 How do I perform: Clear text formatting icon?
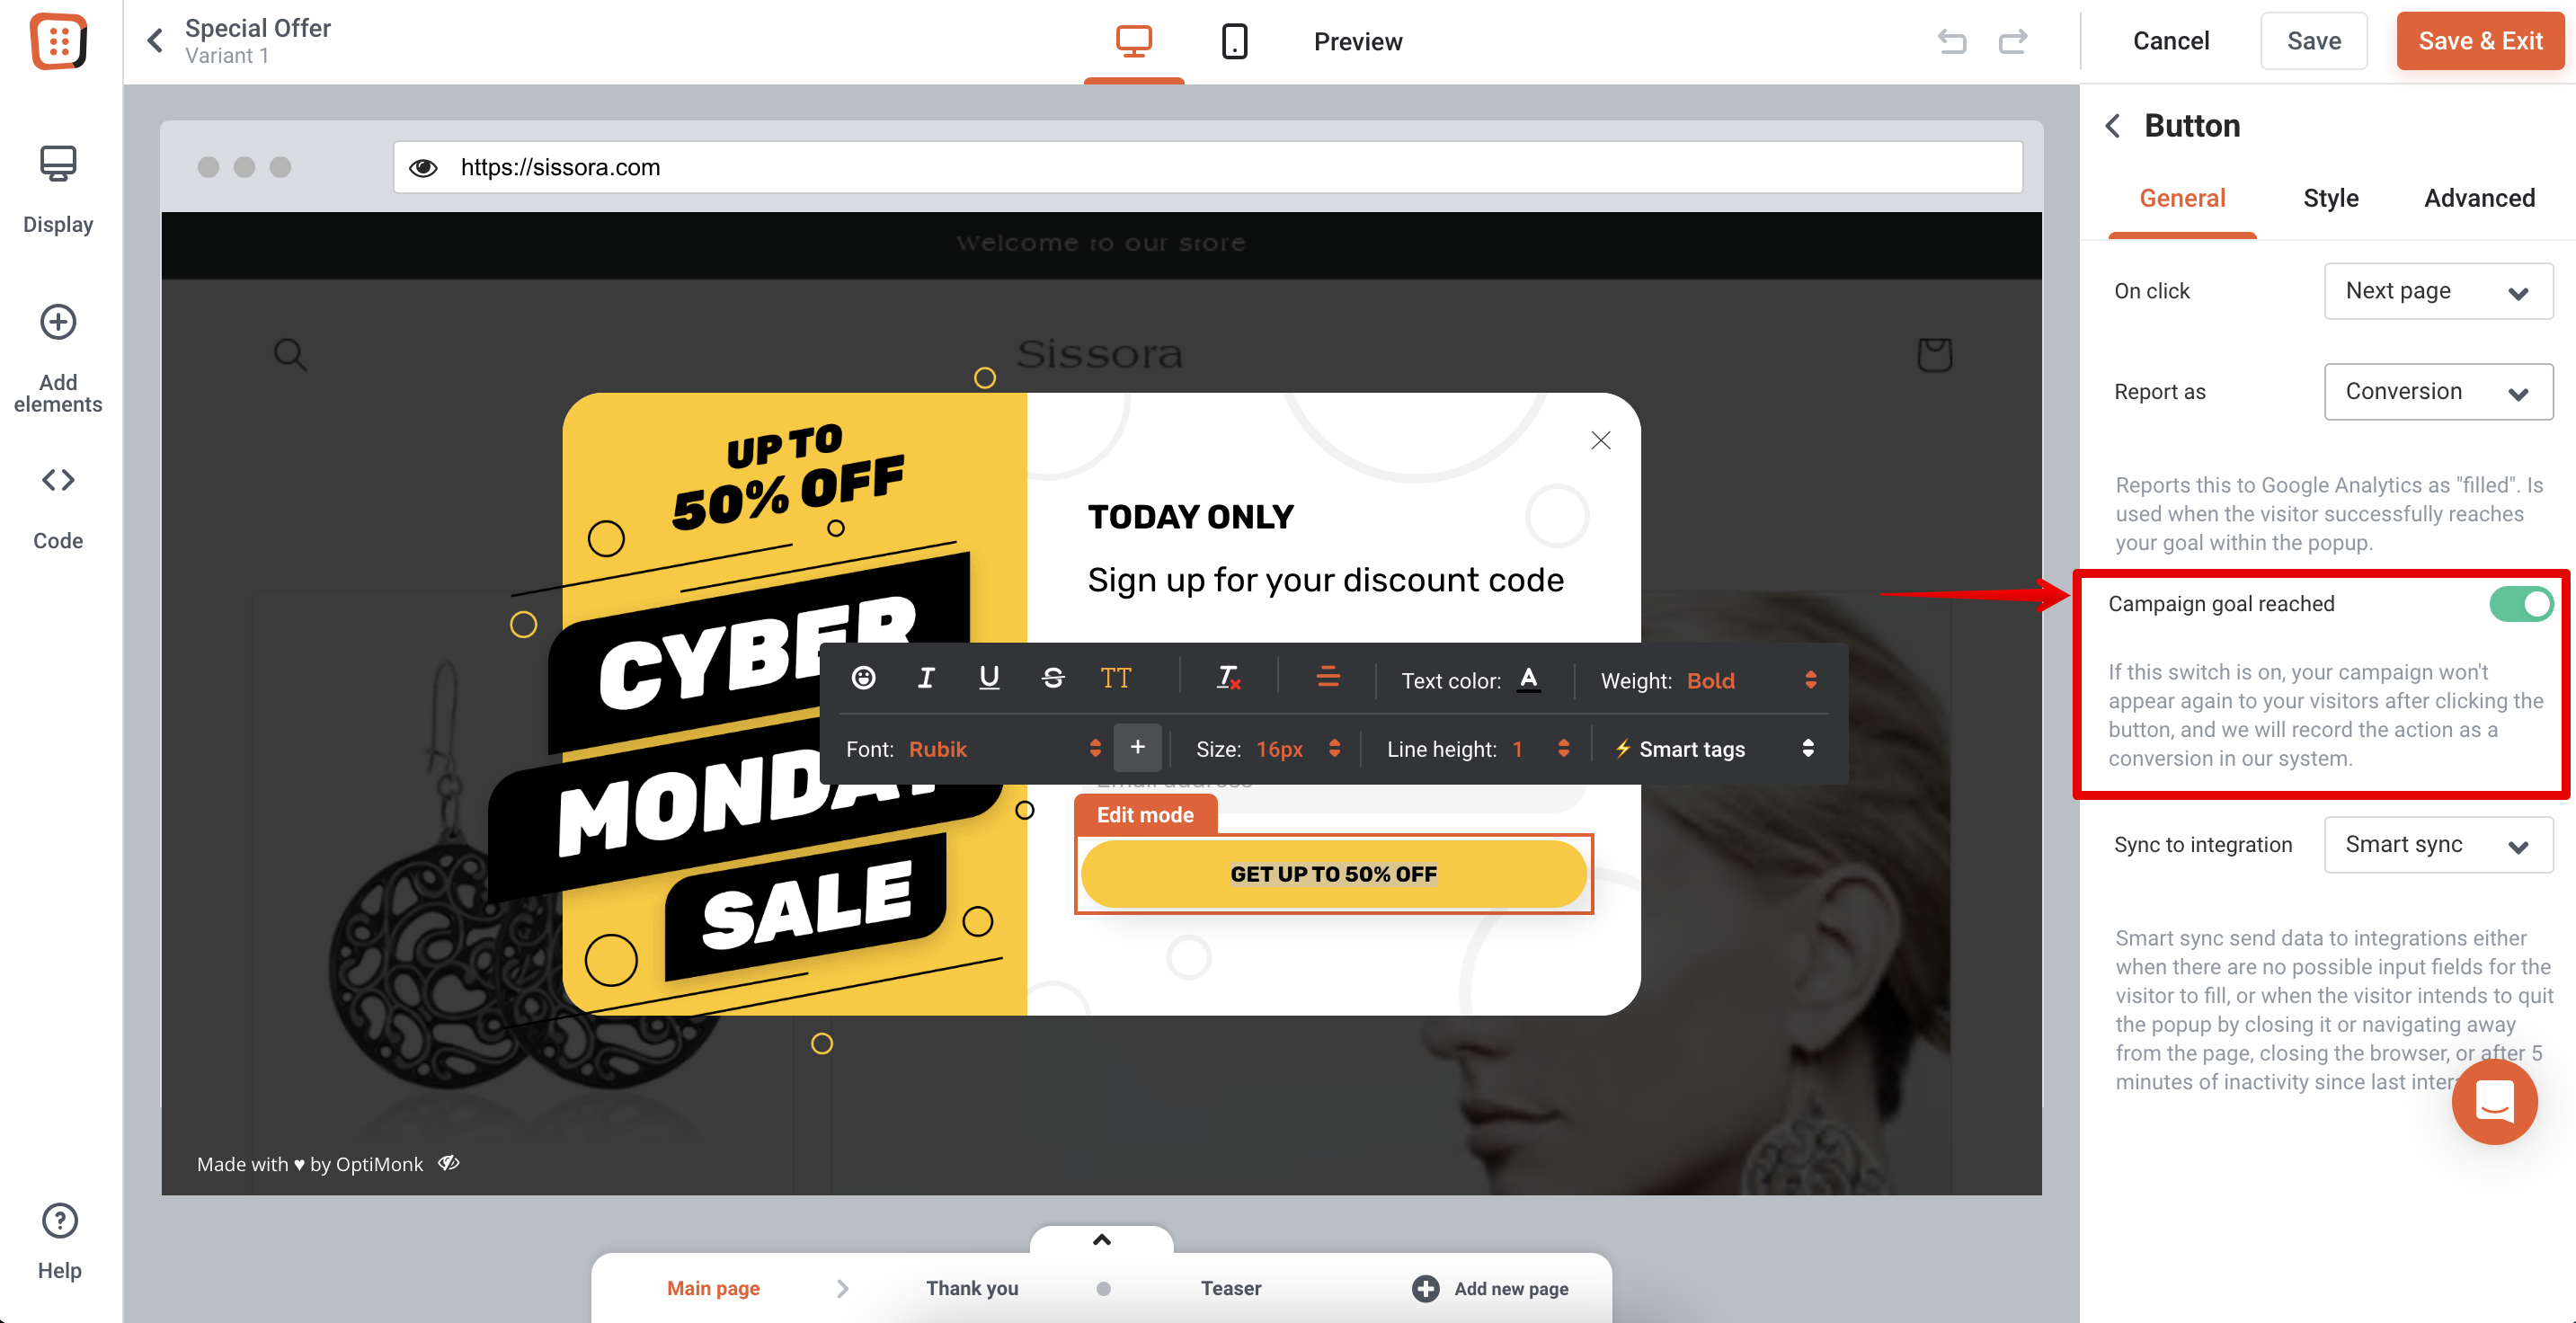(1228, 679)
